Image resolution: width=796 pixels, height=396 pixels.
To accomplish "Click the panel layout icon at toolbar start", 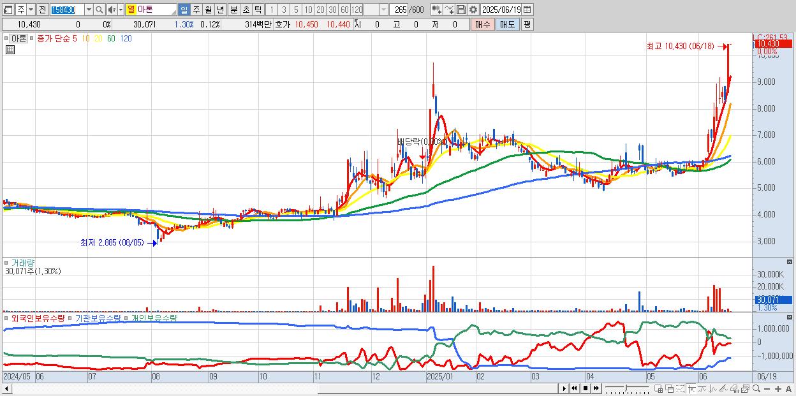I will point(9,10).
